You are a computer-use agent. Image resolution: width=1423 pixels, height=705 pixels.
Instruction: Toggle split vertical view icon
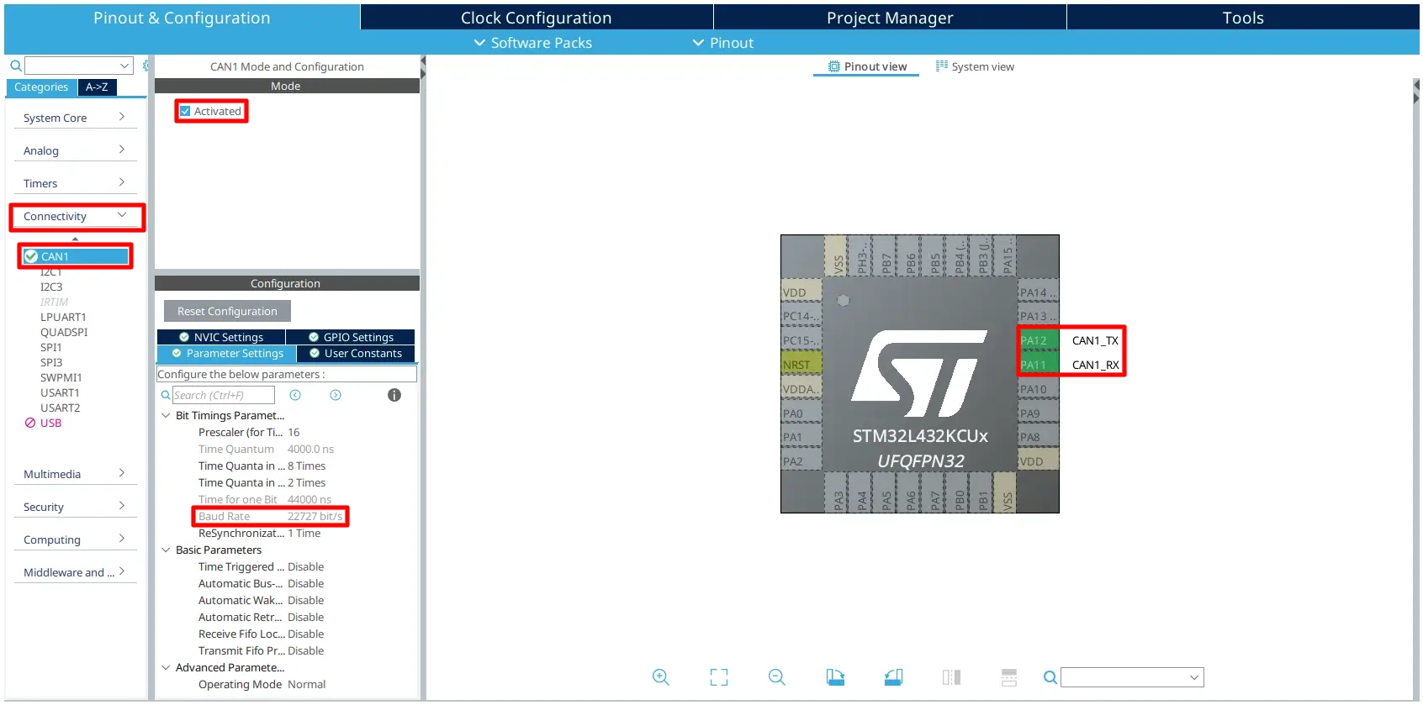[951, 677]
